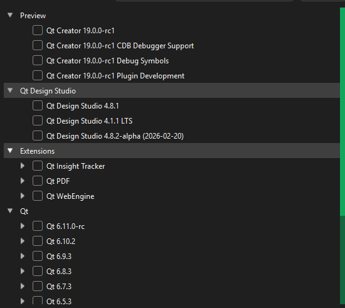The width and height of the screenshot is (345, 308).
Task: Expand the Qt 6.10.2 node
Action: point(23,241)
